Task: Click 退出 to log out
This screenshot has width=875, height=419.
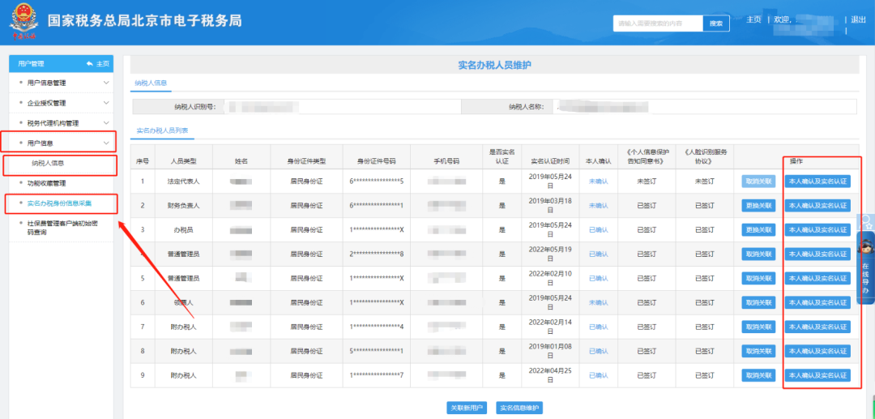Action: 858,19
